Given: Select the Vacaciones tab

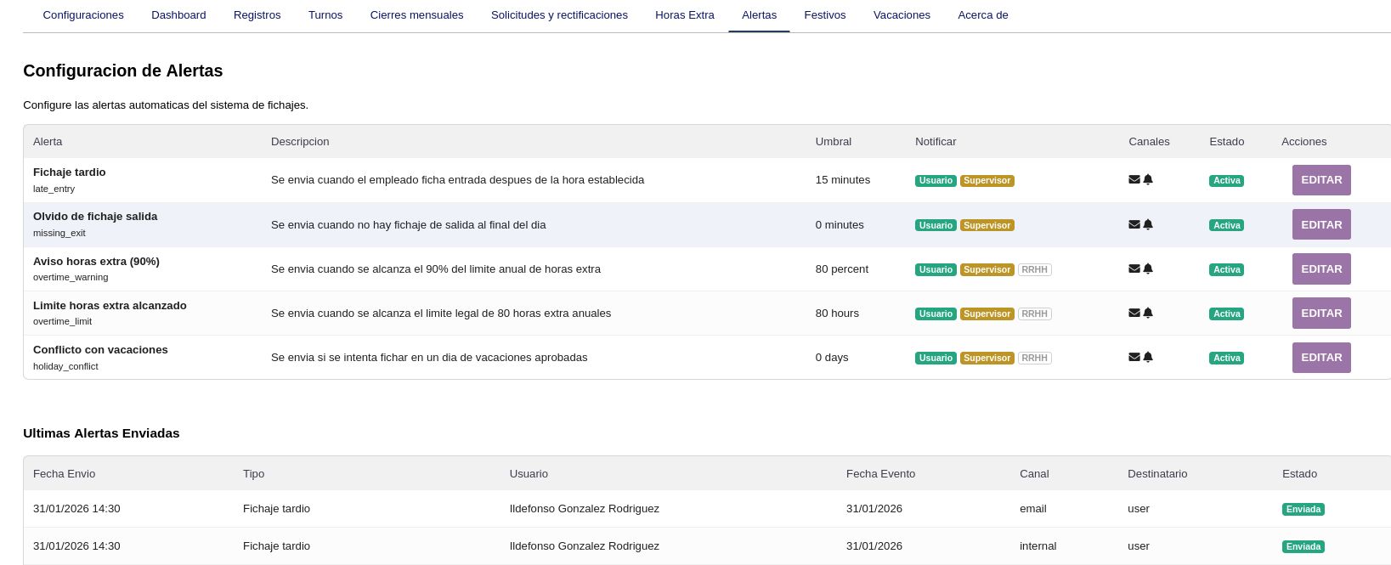Looking at the screenshot, I should coord(902,15).
